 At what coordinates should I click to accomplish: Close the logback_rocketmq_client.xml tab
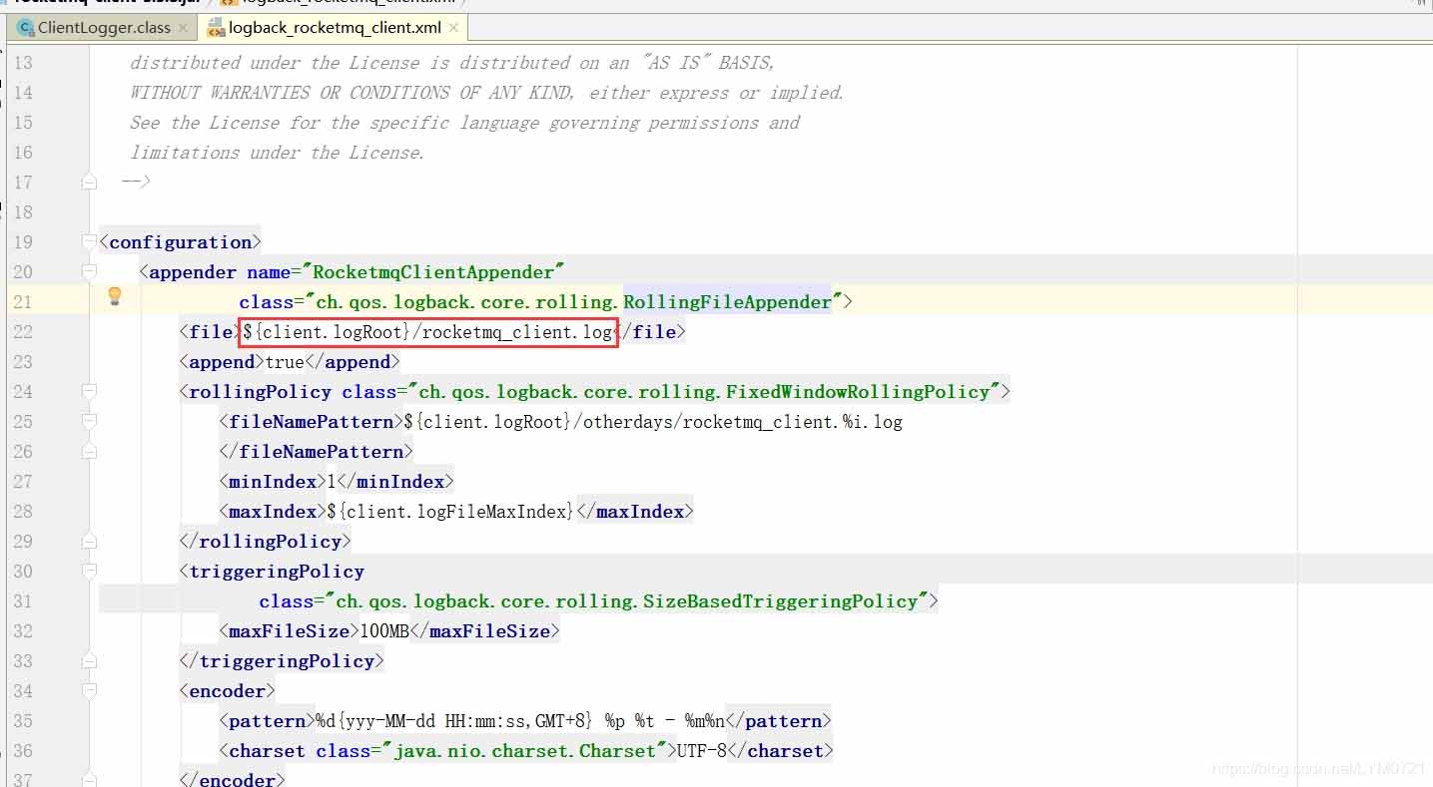[x=454, y=28]
